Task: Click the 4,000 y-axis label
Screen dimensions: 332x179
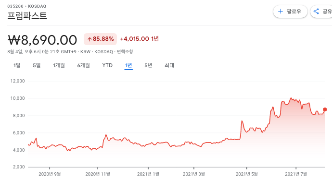Action: (19, 150)
